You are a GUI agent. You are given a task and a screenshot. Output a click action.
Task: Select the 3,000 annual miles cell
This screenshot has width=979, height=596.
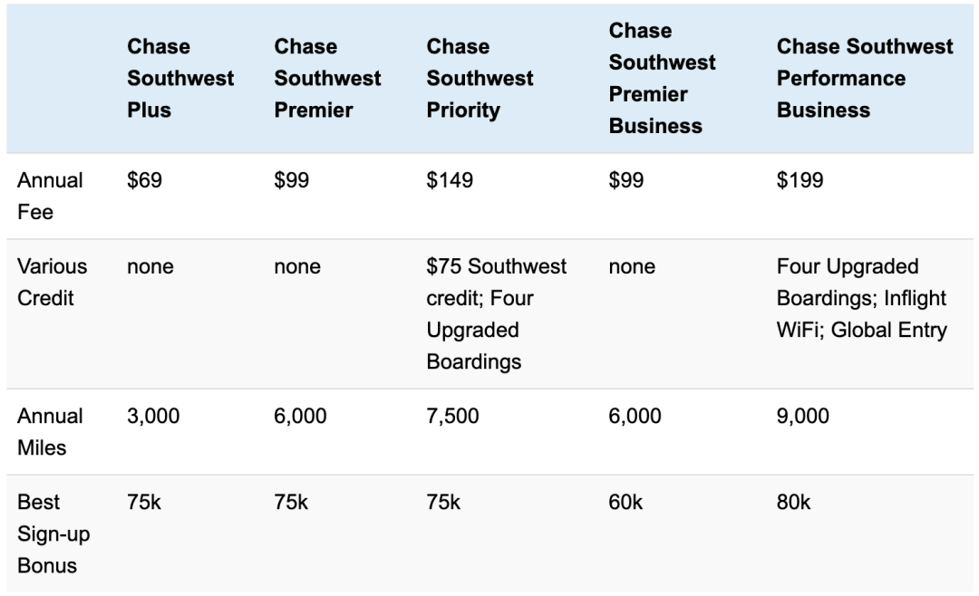[153, 417]
